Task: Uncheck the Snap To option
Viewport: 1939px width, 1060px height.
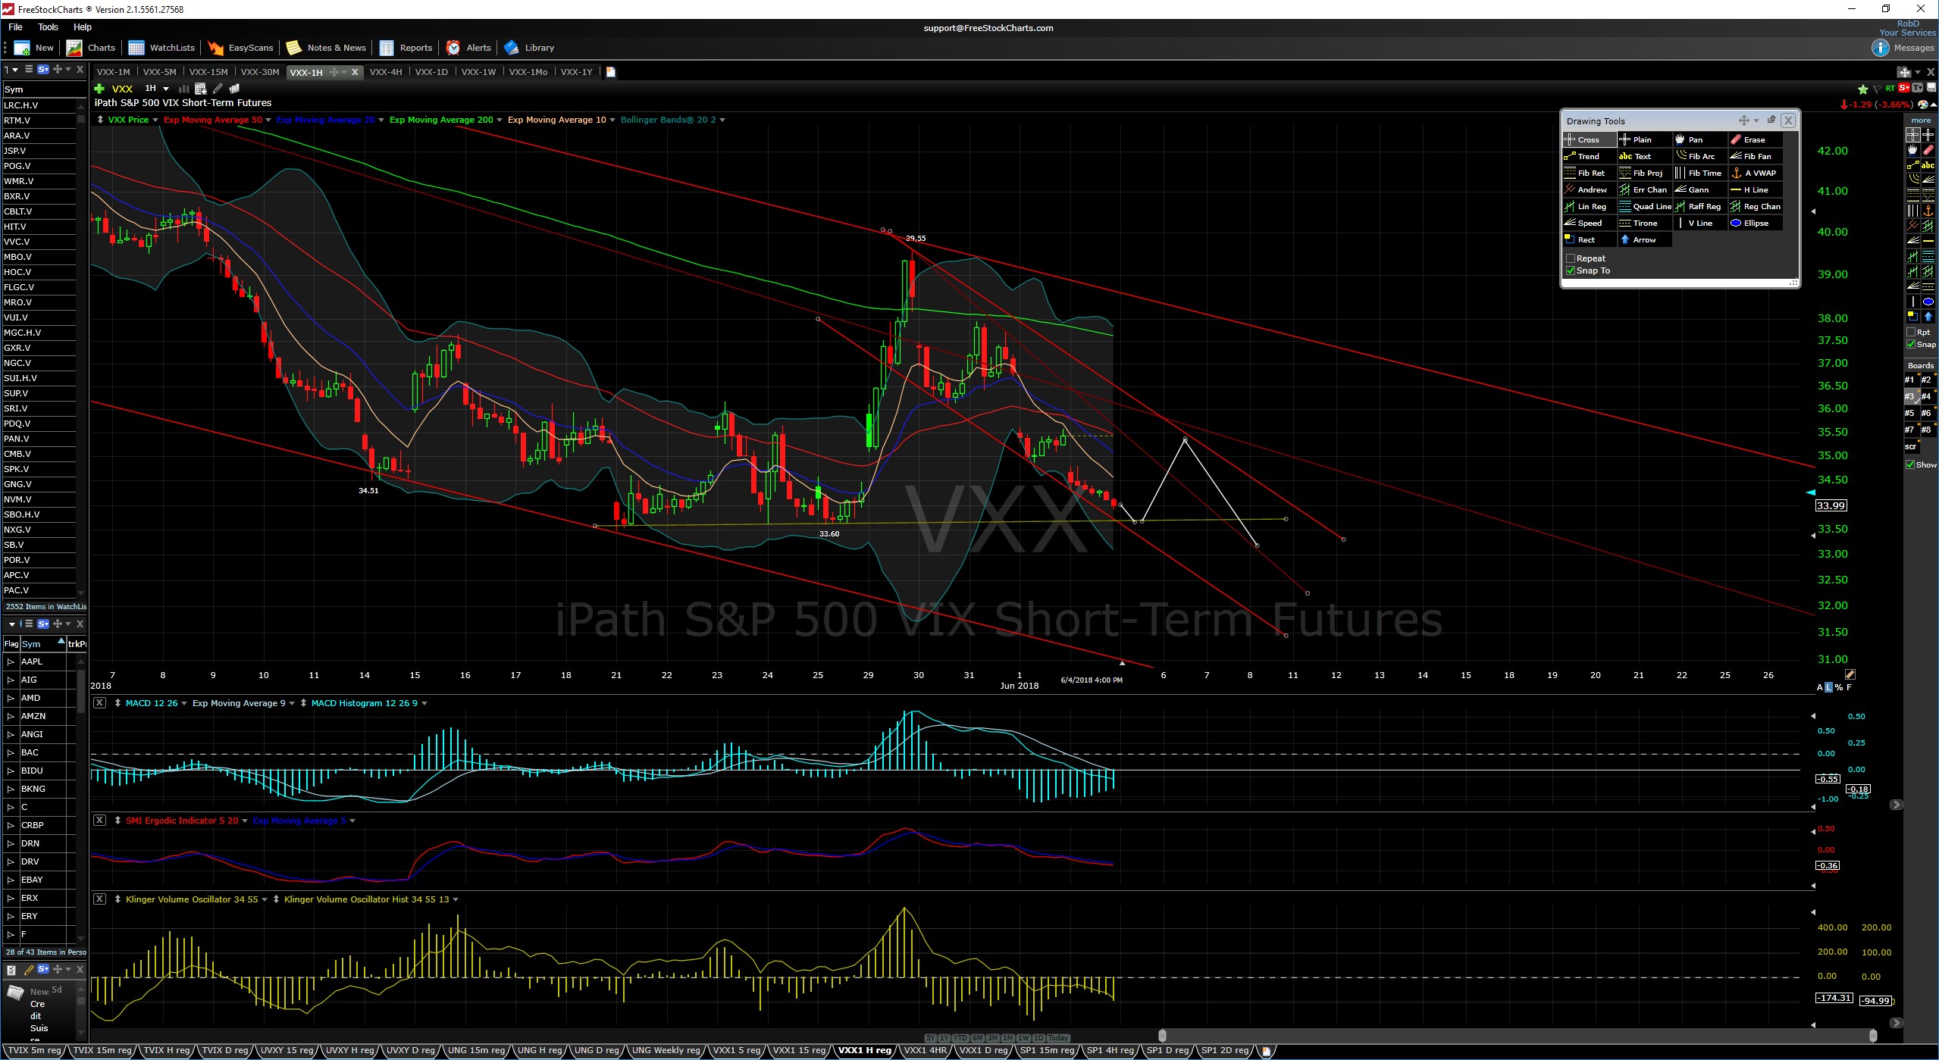Action: tap(1571, 270)
